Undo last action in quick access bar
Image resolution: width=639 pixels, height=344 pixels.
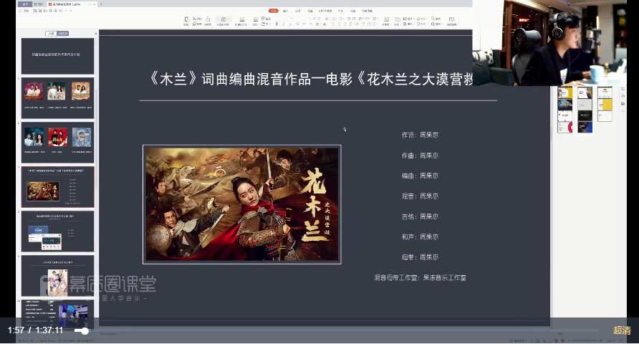click(61, 11)
